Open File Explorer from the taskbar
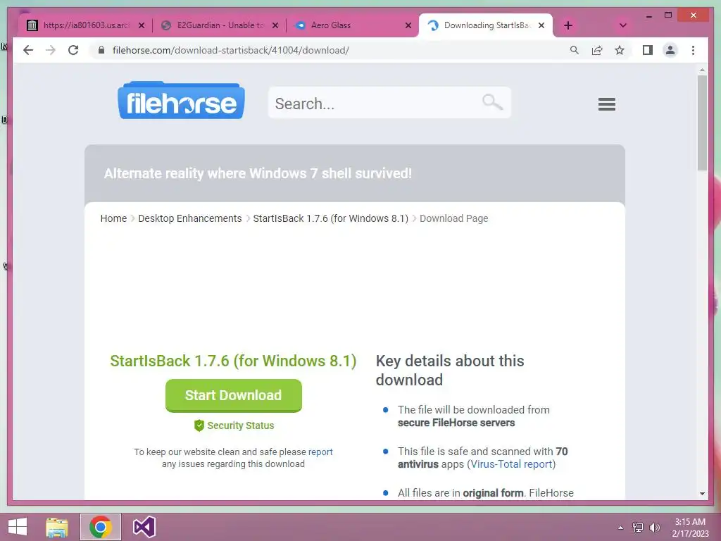721x541 pixels. click(56, 527)
